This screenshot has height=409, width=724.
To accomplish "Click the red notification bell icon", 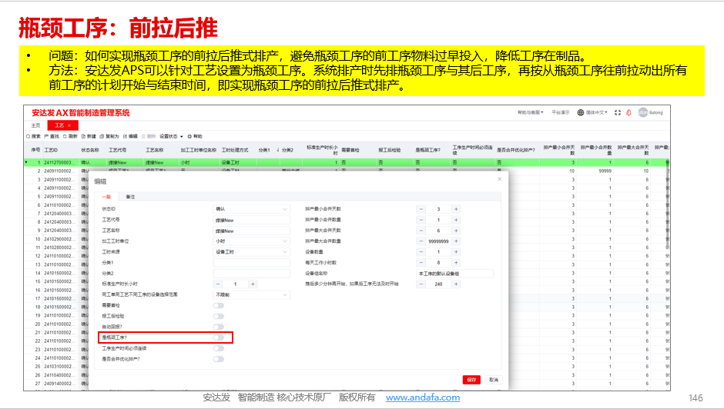I will pos(628,112).
